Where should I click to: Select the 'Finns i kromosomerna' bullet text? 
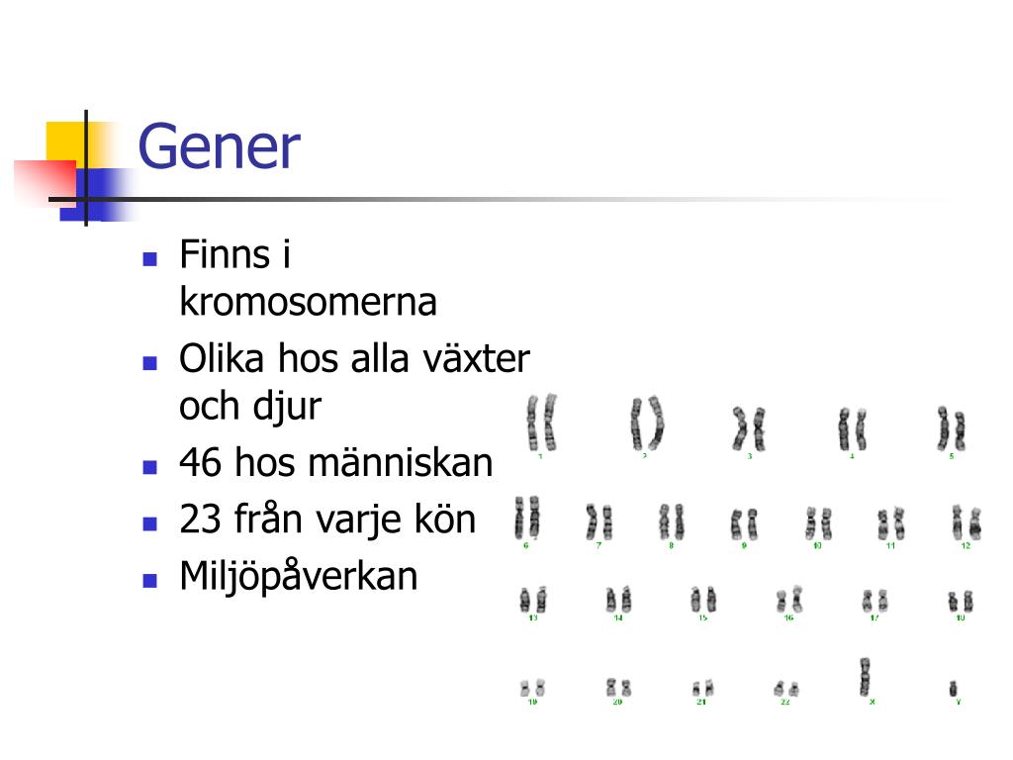tap(309, 278)
